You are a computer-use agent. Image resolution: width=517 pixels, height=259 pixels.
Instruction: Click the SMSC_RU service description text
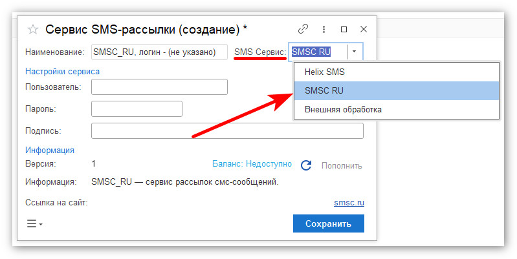(185, 181)
